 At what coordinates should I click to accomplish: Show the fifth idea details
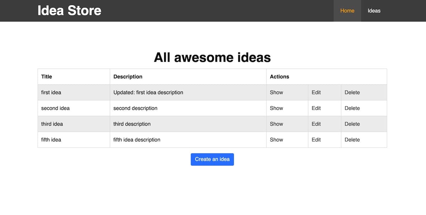276,140
